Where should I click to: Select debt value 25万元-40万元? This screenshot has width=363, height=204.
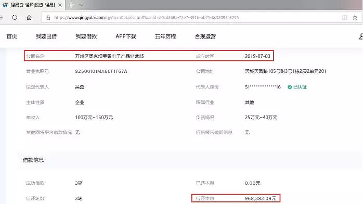coord(261,118)
